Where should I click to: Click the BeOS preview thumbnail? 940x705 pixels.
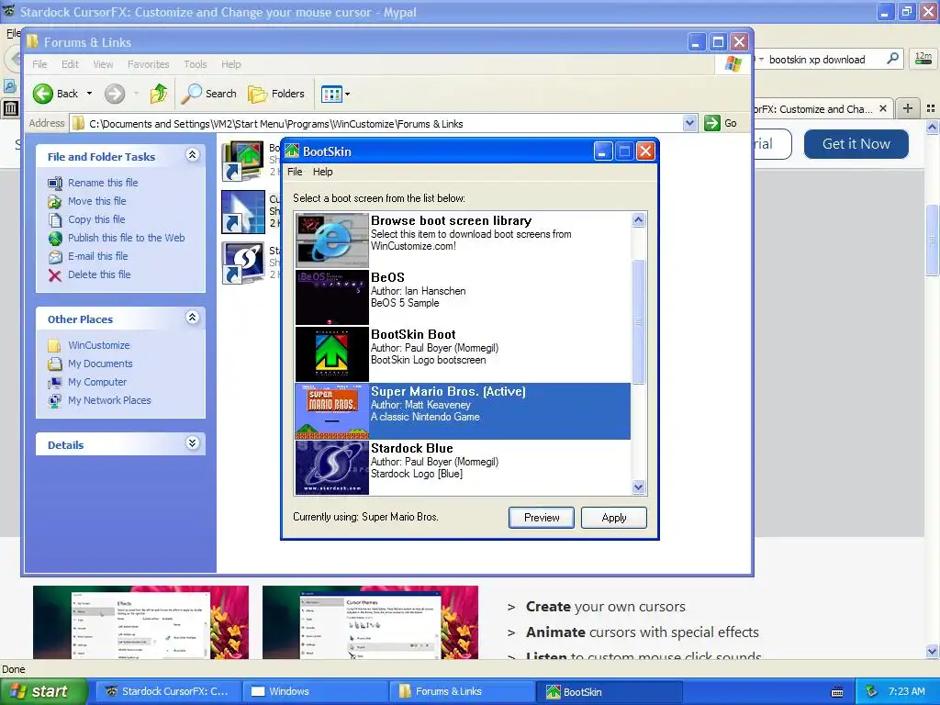point(331,297)
